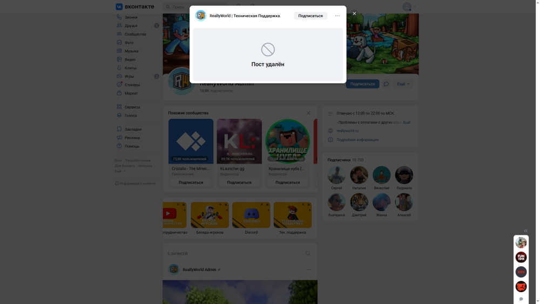Screen dimensions: 540x304
Task: Expand the Ещё dropdown on community header
Action: pos(403,84)
